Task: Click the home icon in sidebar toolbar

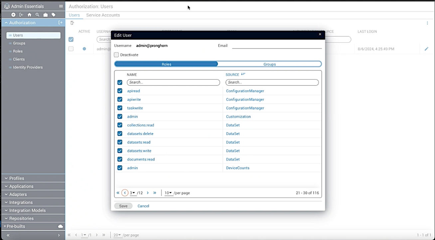Action: 29,15
